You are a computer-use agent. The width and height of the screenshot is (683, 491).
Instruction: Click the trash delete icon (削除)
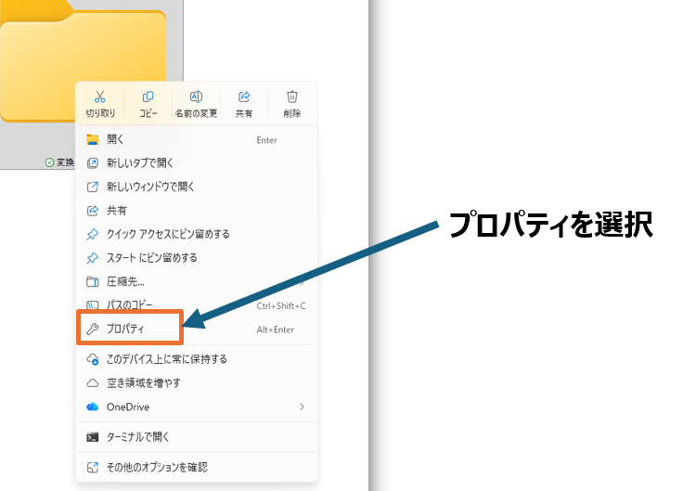click(x=291, y=97)
